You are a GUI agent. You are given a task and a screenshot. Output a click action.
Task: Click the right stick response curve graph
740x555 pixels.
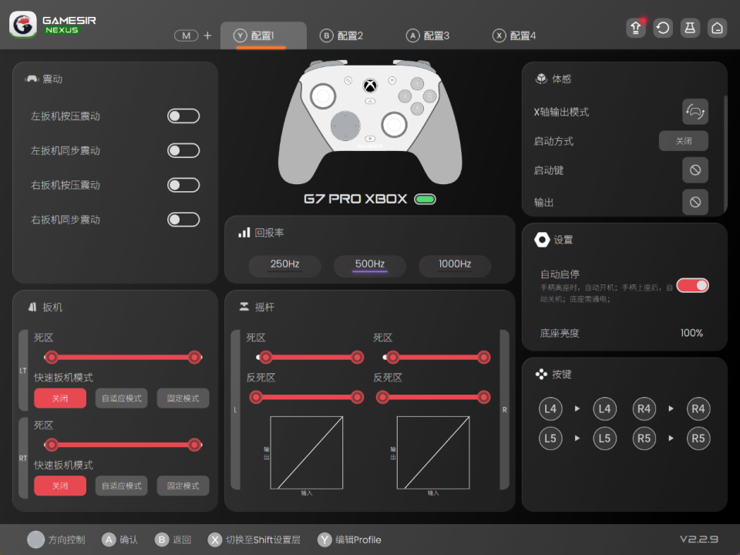[x=433, y=452]
